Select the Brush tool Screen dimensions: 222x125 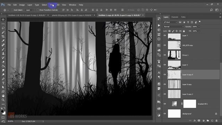pos(3,49)
